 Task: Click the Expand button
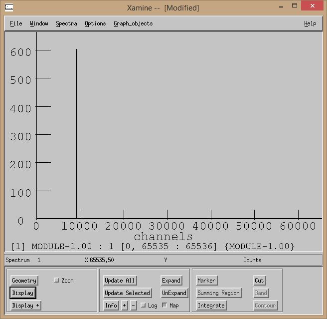tap(171, 281)
